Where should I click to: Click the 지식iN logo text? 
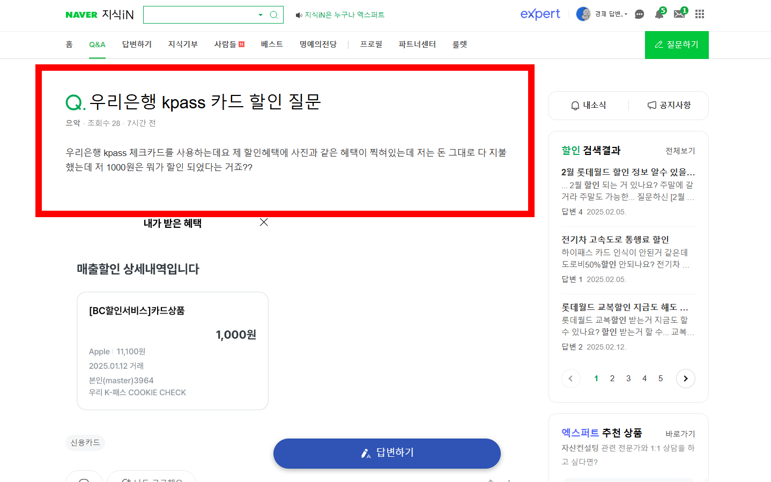pyautogui.click(x=118, y=14)
